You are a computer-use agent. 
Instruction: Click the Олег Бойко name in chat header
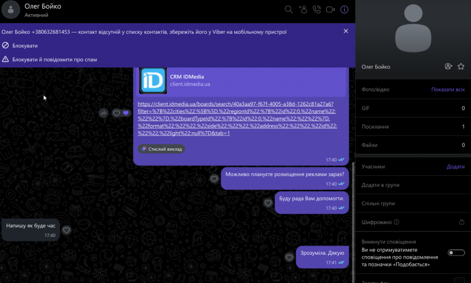click(43, 6)
